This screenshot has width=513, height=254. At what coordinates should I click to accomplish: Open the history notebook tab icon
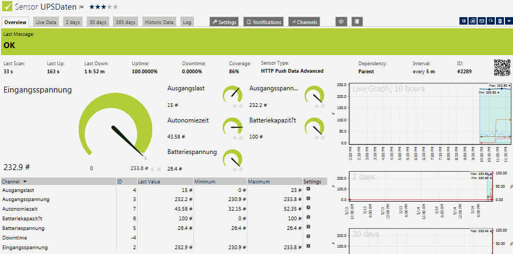(357, 22)
